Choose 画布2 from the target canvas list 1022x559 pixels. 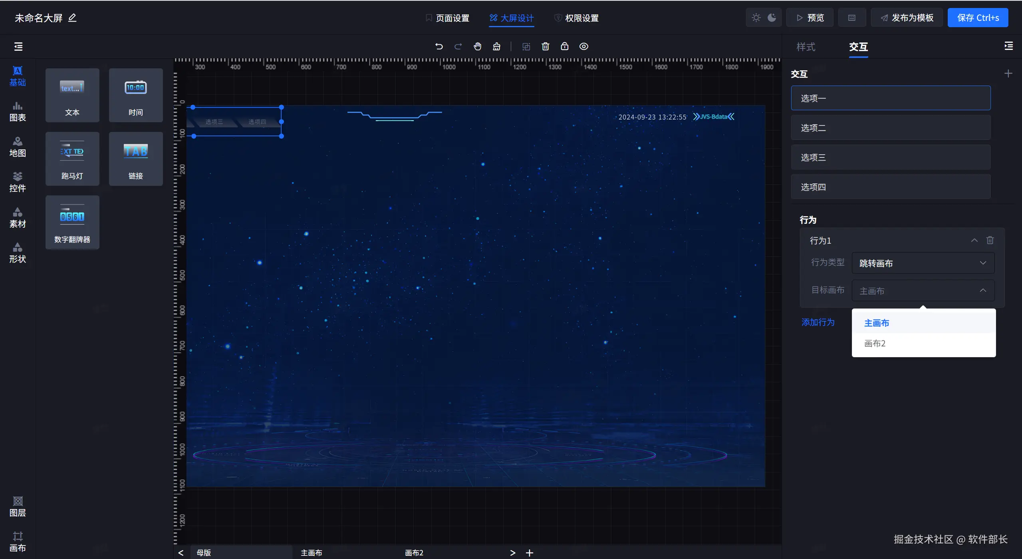pos(875,343)
